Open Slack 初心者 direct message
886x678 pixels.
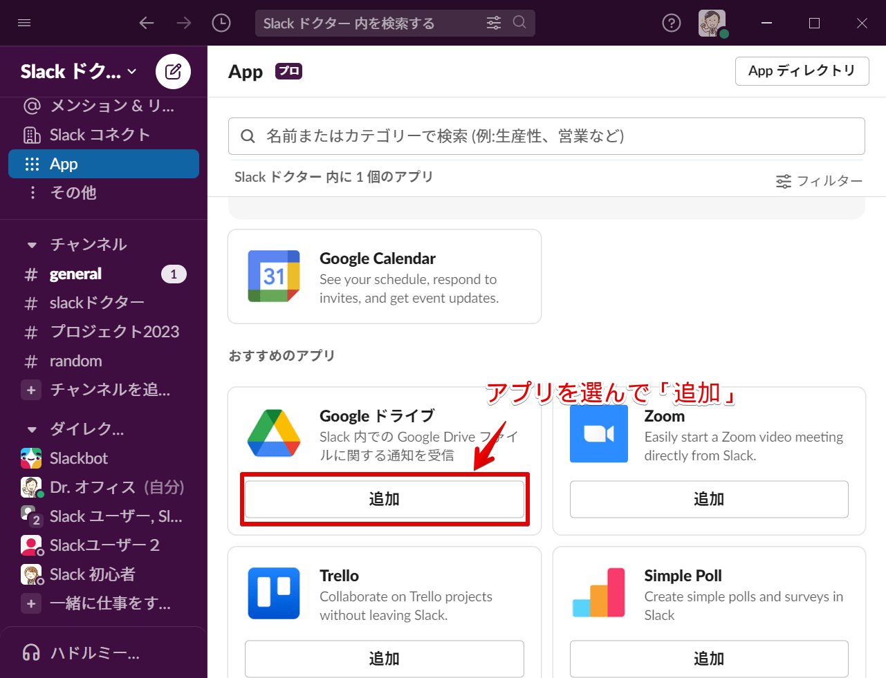coord(104,574)
